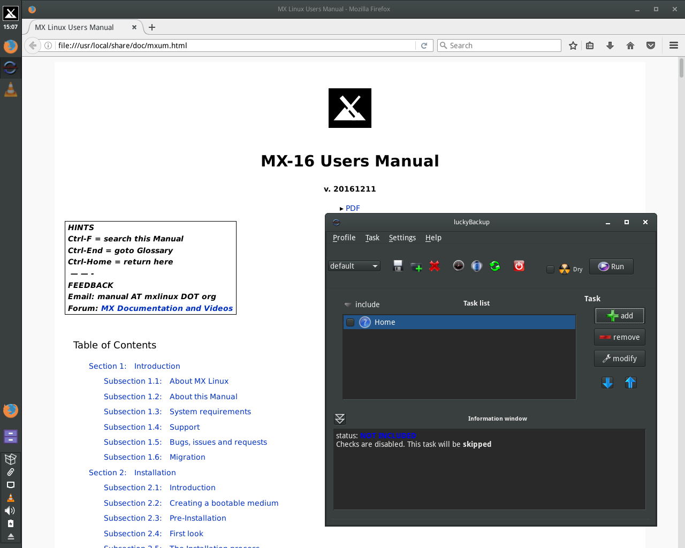685x548 pixels.
Task: Open the paperclip clipboard icon in the panel
Action: coord(10,472)
